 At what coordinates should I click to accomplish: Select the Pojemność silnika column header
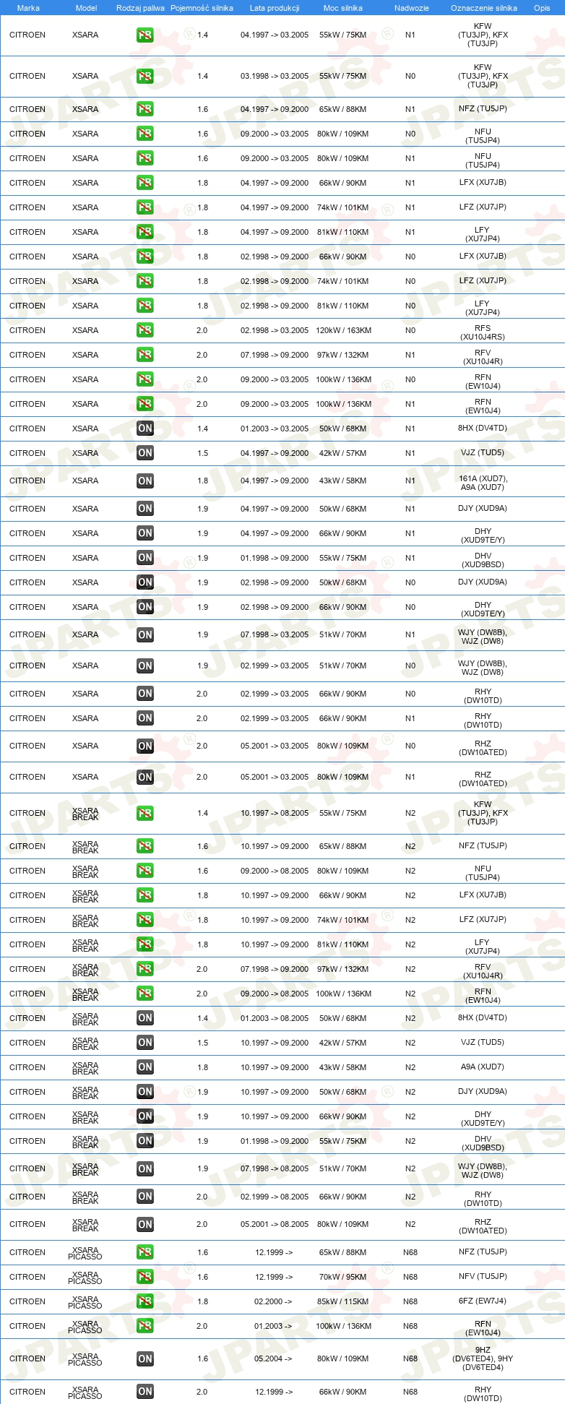(x=202, y=8)
